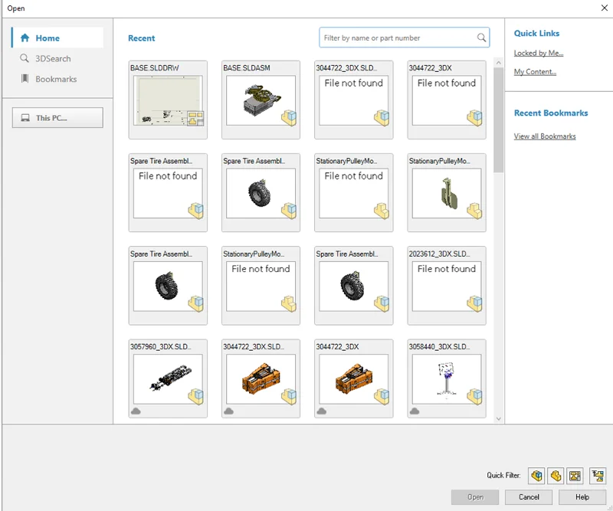Open View all Bookmarks link

545,136
